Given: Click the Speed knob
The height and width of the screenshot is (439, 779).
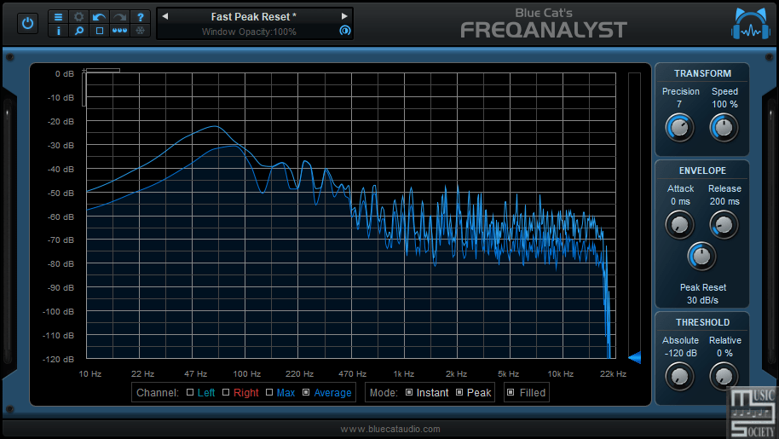Looking at the screenshot, I should click(x=724, y=127).
